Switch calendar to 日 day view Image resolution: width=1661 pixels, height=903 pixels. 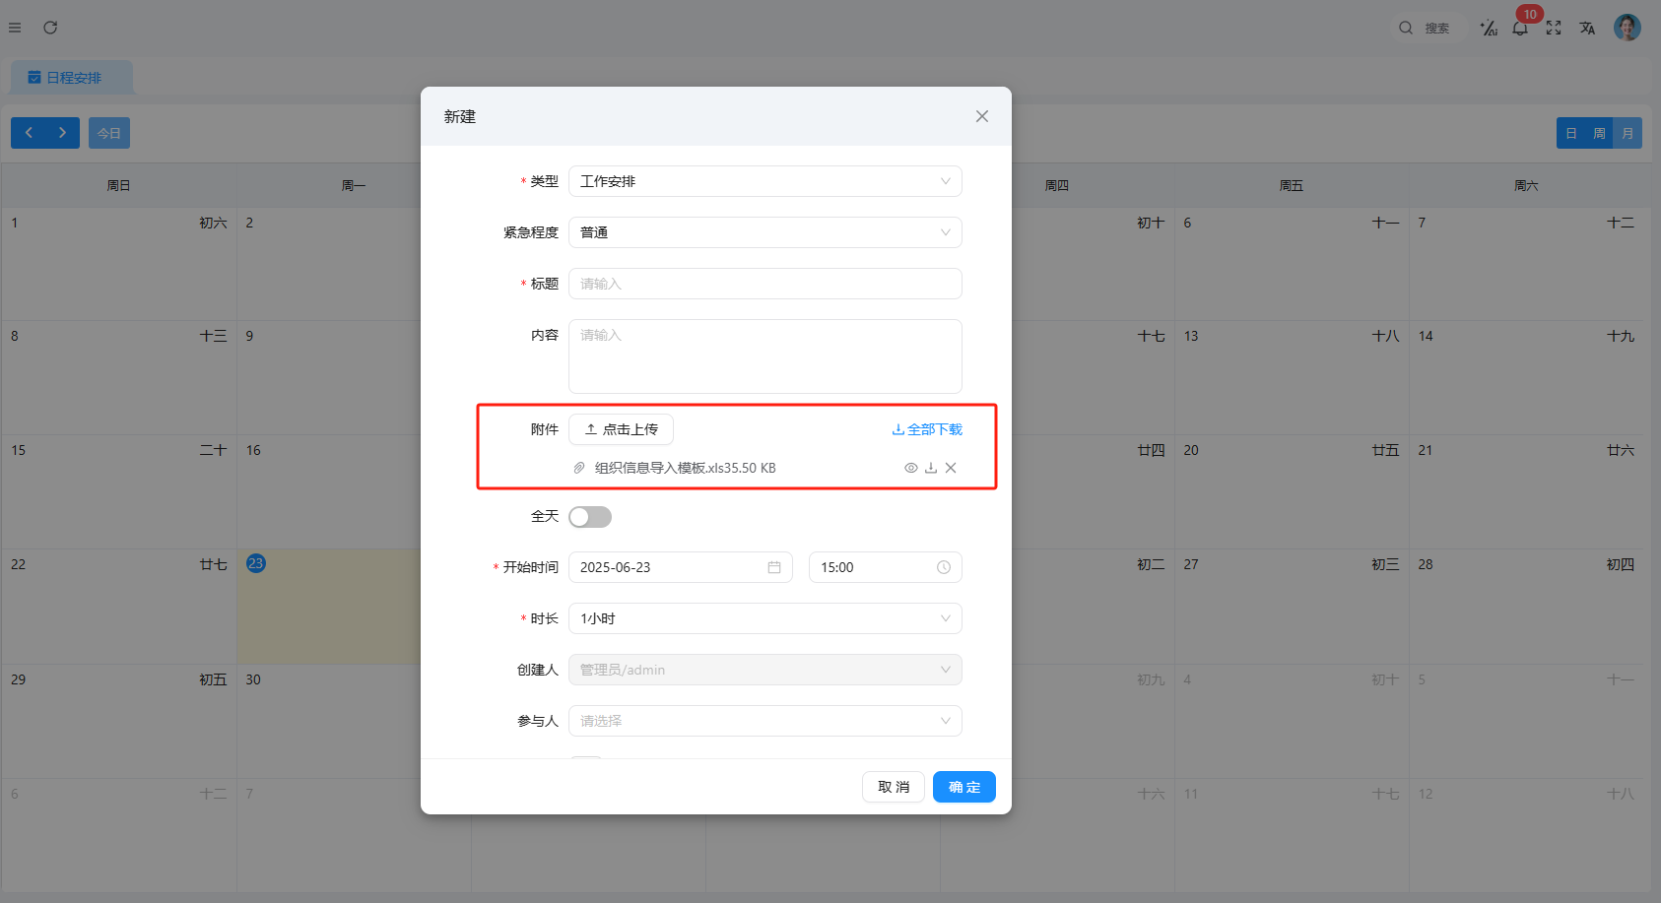1571,133
